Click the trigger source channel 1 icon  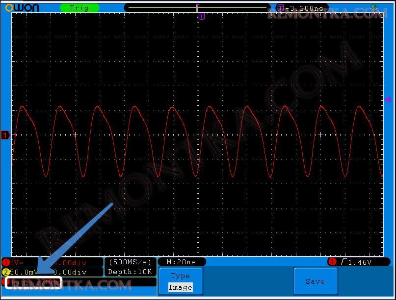coord(332,262)
